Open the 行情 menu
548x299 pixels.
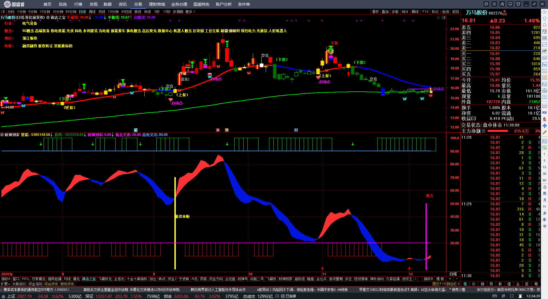pyautogui.click(x=78, y=4)
